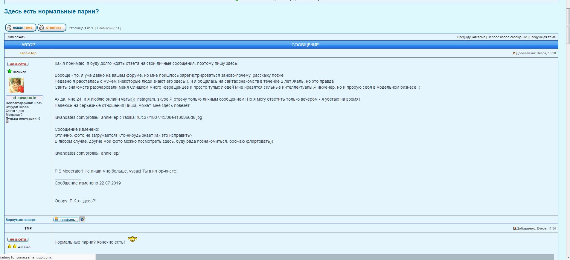Click the laughing smiley emoticon in TMP's post
570x260 pixels.
pyautogui.click(x=132, y=239)
